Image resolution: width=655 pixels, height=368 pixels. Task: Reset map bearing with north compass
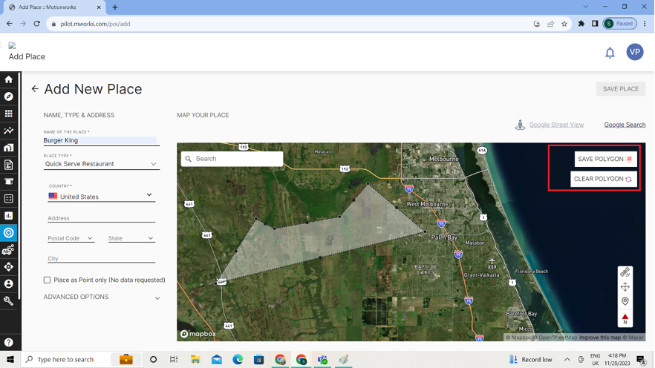625,319
